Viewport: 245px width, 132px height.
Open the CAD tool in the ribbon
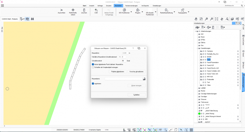coord(96,11)
